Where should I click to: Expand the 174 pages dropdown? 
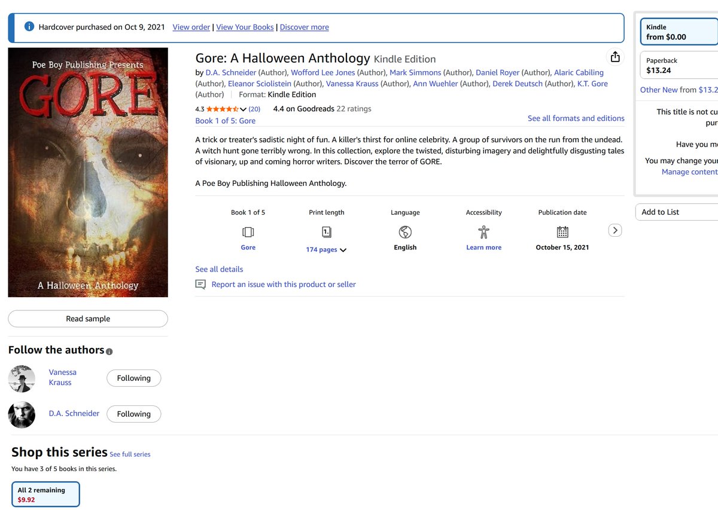pos(343,251)
